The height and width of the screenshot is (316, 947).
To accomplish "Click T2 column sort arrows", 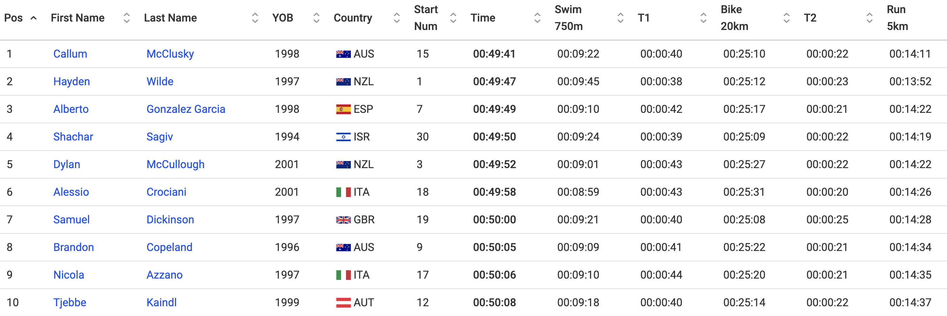I will pos(869,18).
